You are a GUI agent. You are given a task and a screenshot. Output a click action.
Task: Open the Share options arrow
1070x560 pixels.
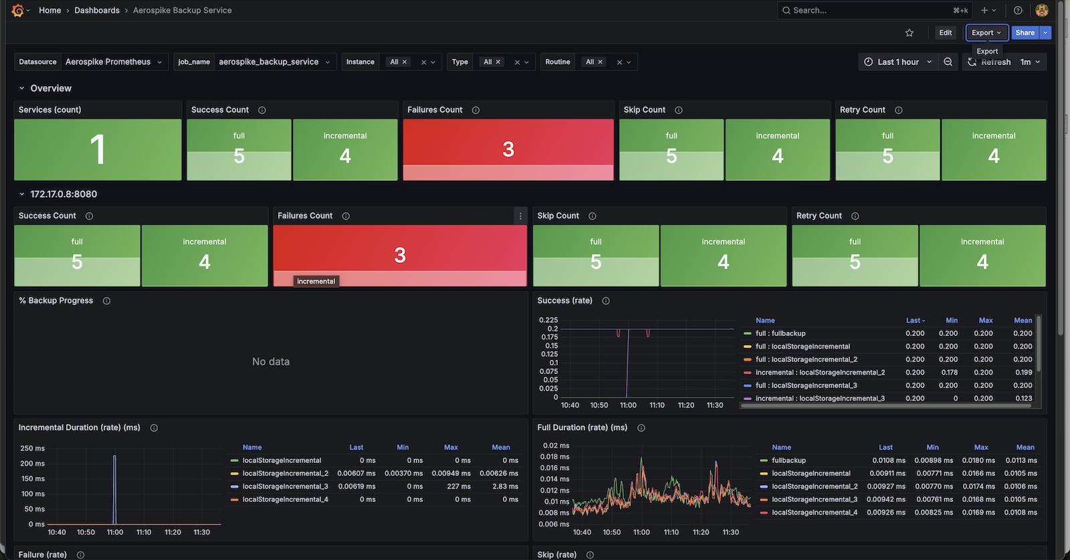click(x=1045, y=33)
